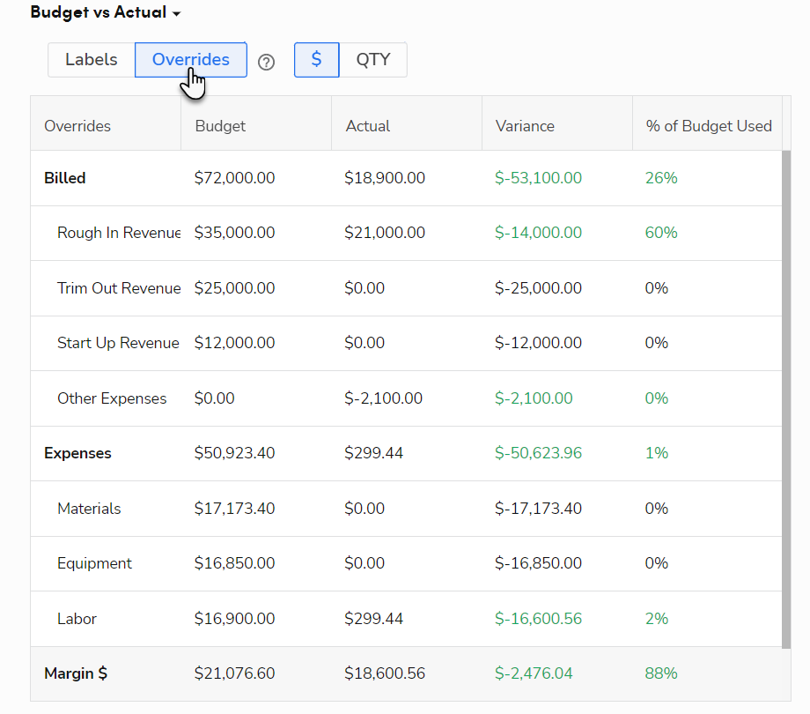Screen dimensions: 810x714
Task: Click Margin variance $-2,476.04
Action: pyautogui.click(x=534, y=673)
